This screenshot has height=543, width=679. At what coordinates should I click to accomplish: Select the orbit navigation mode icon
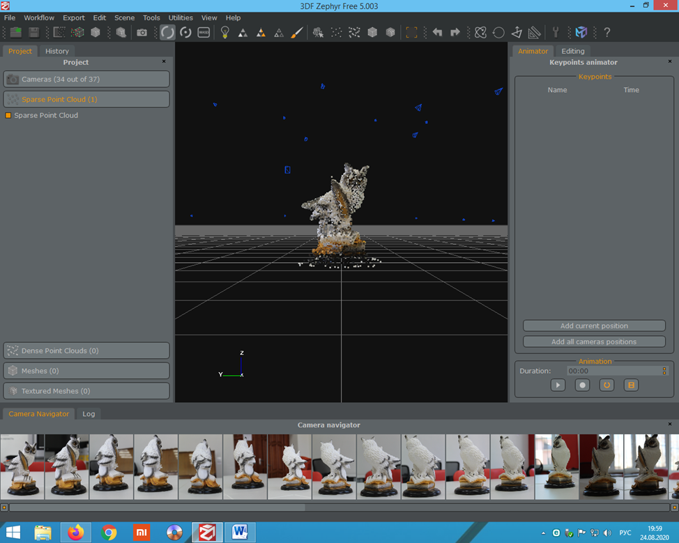click(x=167, y=33)
